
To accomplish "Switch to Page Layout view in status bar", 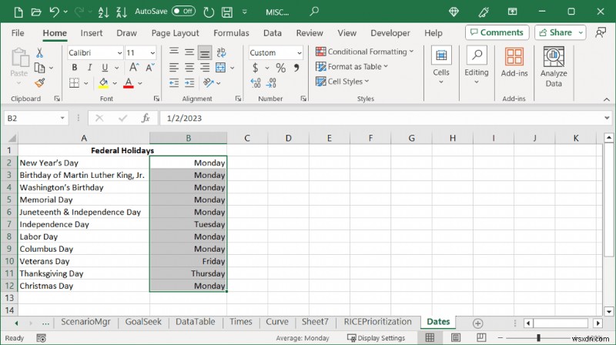I will [455, 337].
